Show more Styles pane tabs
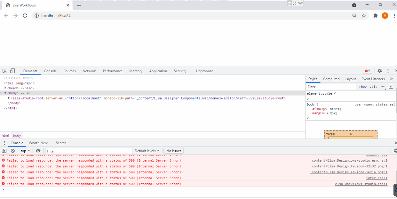The width and height of the screenshot is (397, 199). click(x=391, y=79)
